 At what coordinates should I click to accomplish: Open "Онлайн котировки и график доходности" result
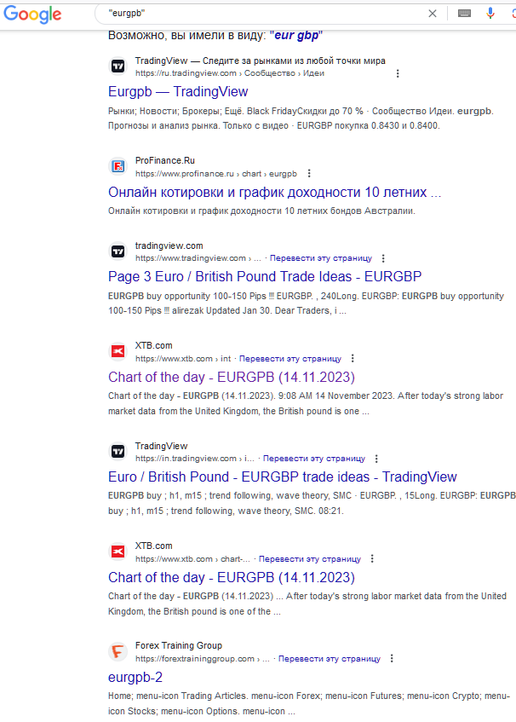(274, 192)
